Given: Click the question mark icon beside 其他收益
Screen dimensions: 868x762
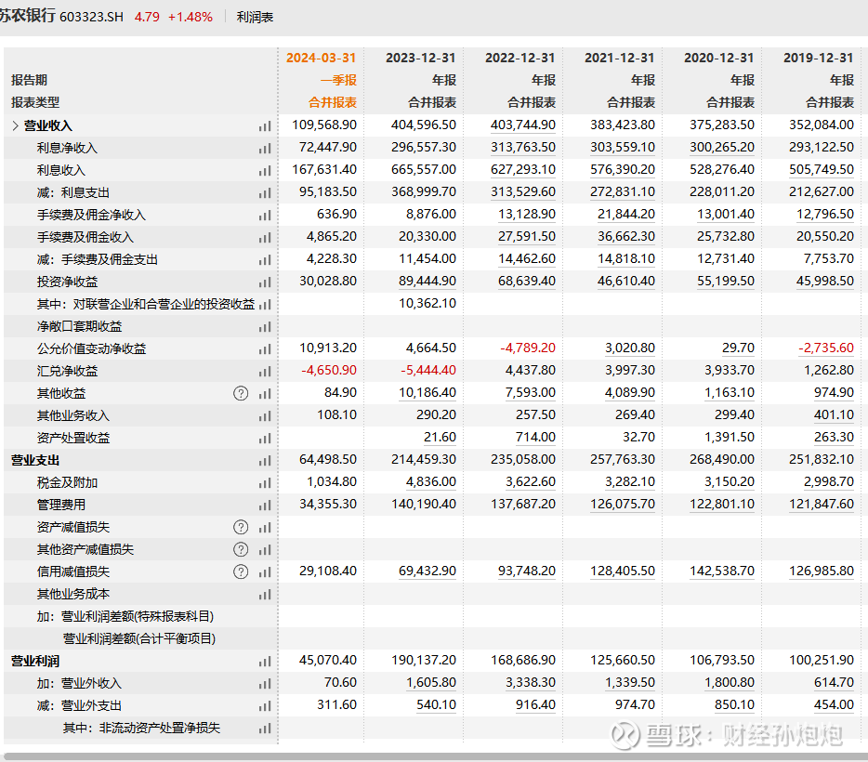Looking at the screenshot, I should tap(241, 393).
